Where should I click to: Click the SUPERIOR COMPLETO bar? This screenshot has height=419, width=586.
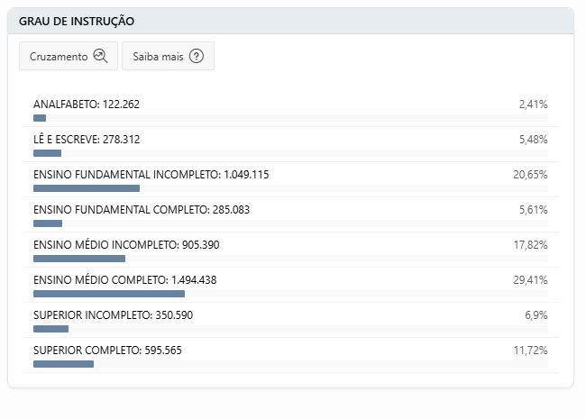[291, 364]
